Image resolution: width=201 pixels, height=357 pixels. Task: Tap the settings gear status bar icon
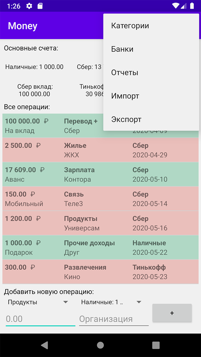(x=29, y=6)
